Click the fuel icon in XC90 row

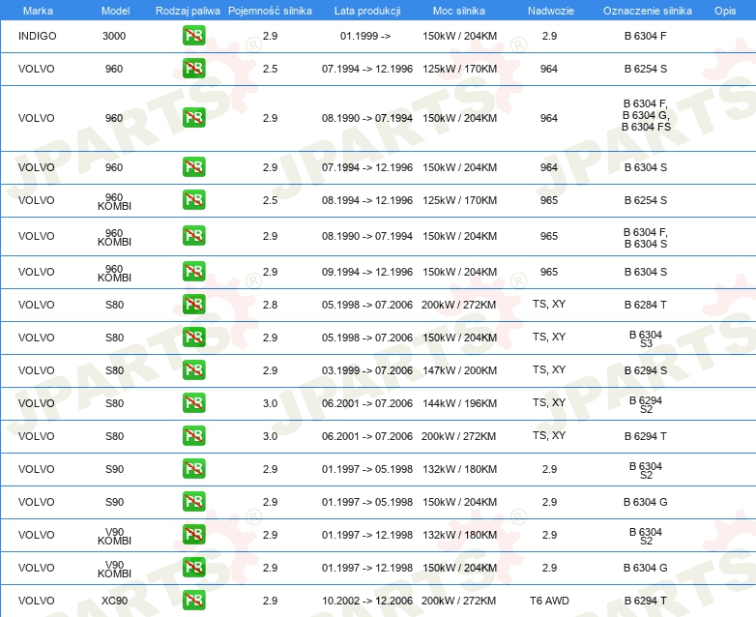(193, 601)
